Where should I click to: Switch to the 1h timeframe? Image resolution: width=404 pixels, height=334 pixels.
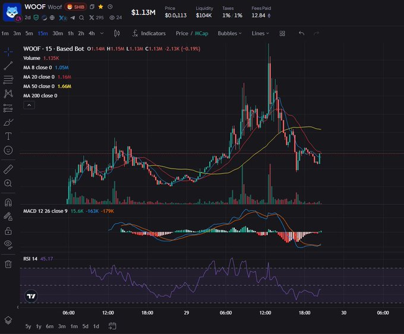(71, 33)
